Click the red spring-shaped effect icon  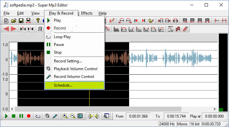coord(185,29)
